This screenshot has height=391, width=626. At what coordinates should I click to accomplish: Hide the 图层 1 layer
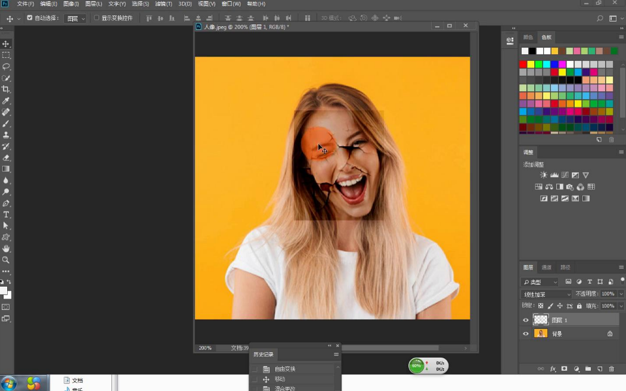coord(525,320)
